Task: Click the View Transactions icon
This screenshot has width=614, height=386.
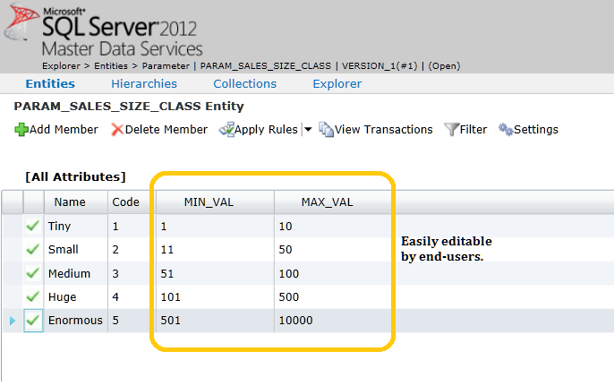Action: [x=326, y=130]
